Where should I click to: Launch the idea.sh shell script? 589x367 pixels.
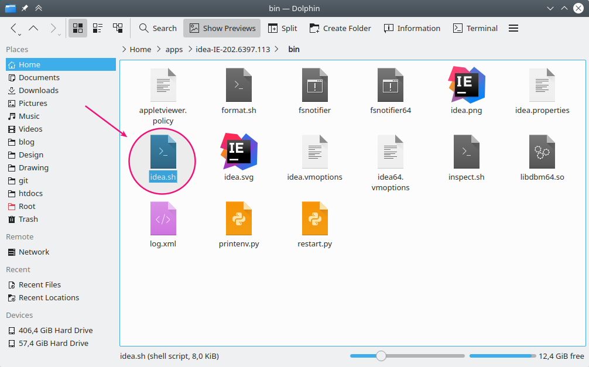tap(162, 152)
